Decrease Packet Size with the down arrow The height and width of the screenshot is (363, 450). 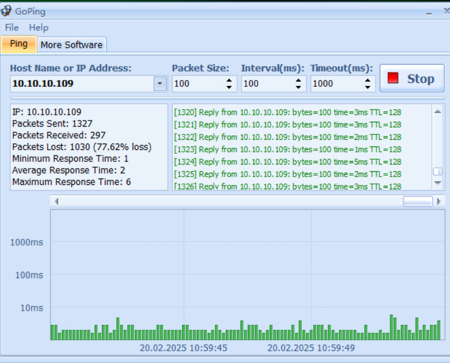pos(229,87)
